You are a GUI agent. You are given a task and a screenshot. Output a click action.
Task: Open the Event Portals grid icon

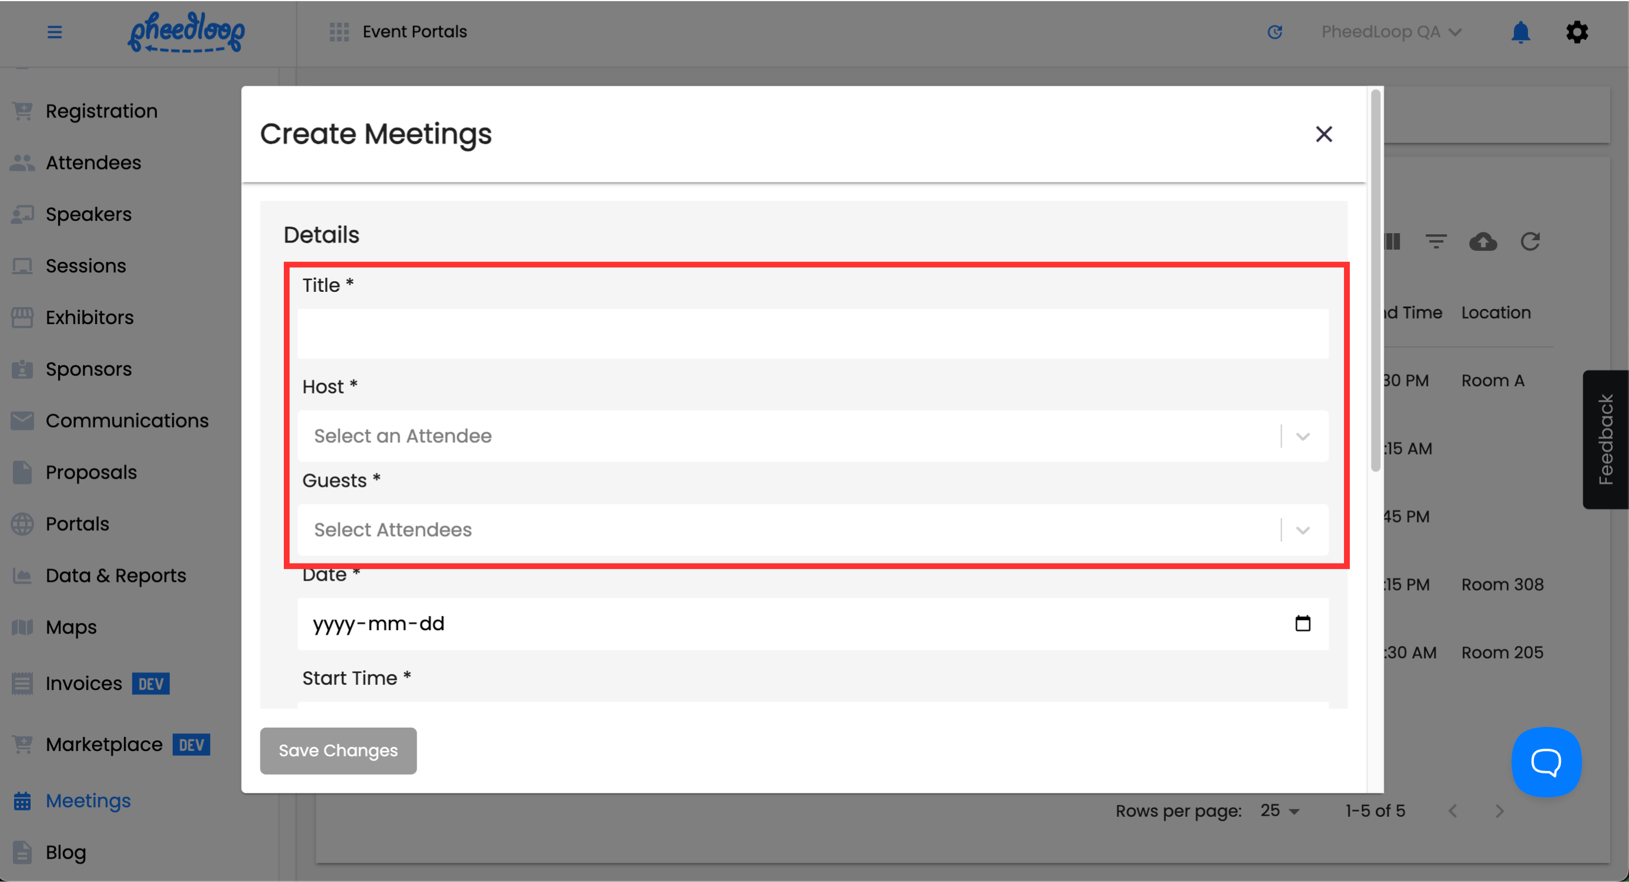[339, 32]
